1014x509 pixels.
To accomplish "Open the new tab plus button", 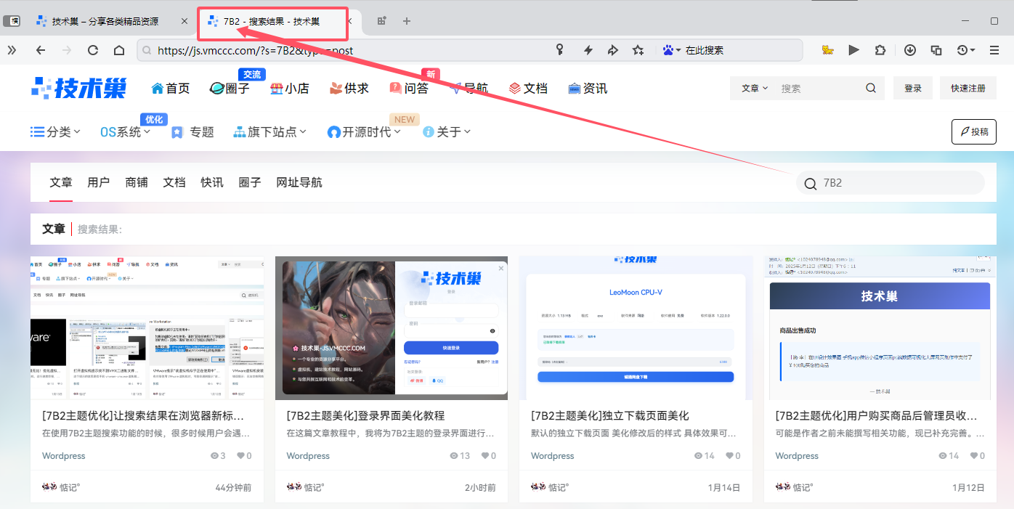I will [407, 21].
